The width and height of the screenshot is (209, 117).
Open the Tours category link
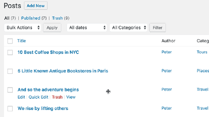coord(202,52)
